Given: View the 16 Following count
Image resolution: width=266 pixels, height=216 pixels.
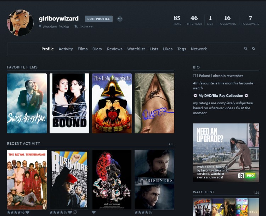Looking at the screenshot, I should point(227,20).
